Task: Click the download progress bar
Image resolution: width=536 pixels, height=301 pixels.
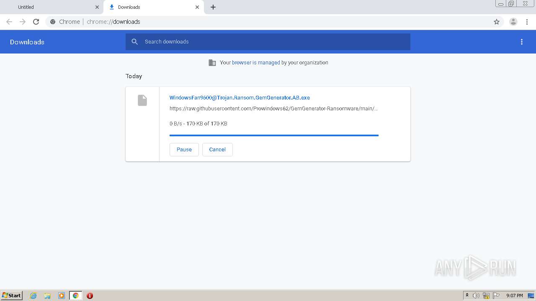Action: (x=274, y=135)
